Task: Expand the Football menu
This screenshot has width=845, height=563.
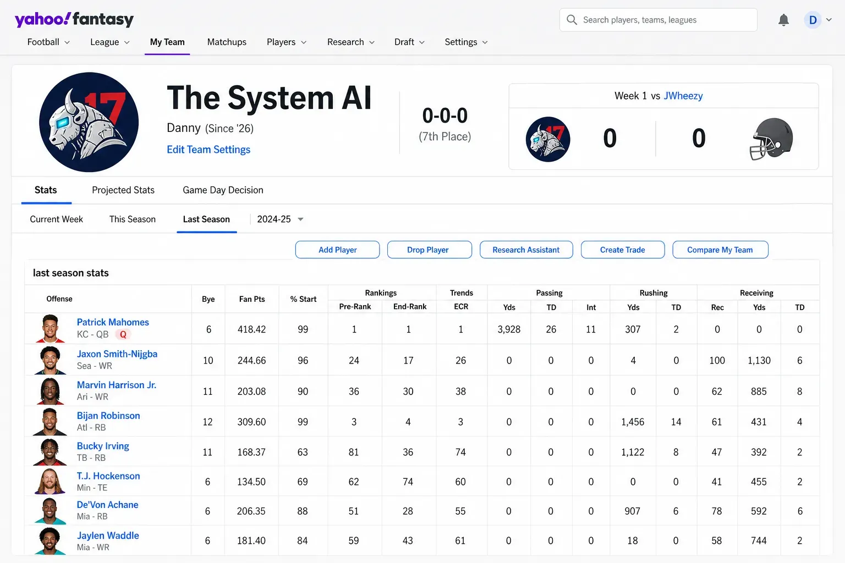Action: 48,42
